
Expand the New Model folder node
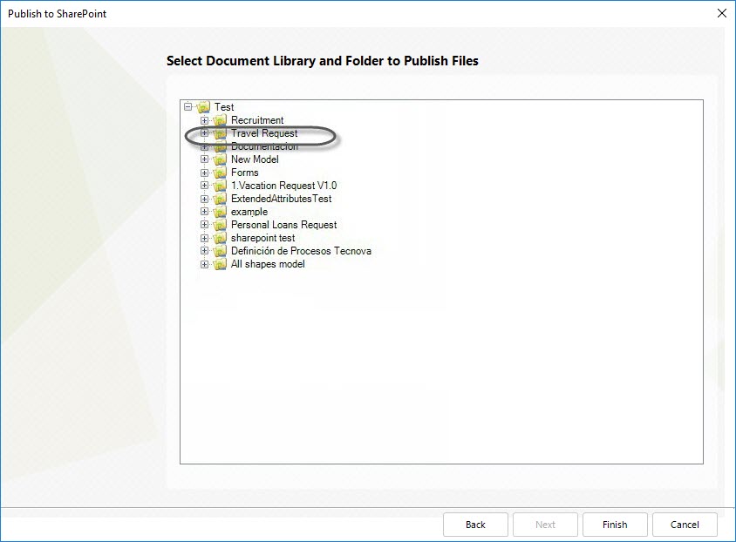[x=204, y=159]
